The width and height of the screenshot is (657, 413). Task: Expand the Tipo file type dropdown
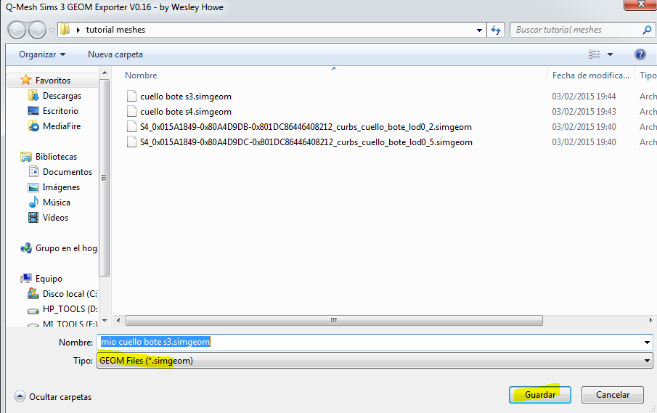647,361
